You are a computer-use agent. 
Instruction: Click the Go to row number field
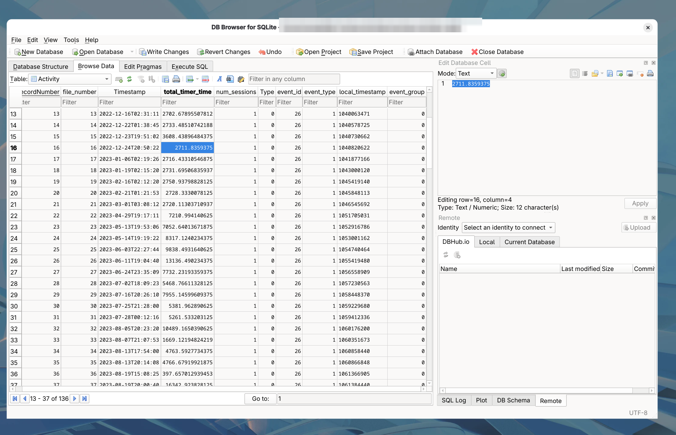click(354, 399)
